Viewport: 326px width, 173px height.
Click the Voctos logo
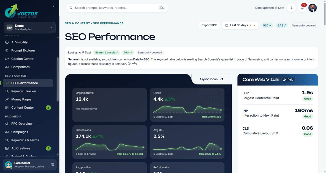click(x=21, y=12)
